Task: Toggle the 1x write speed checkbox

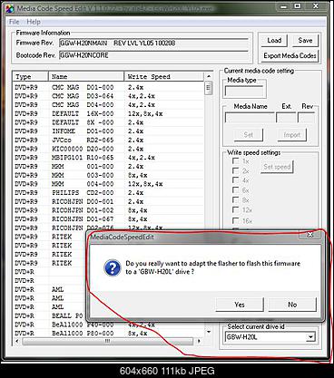Action: tap(235, 161)
